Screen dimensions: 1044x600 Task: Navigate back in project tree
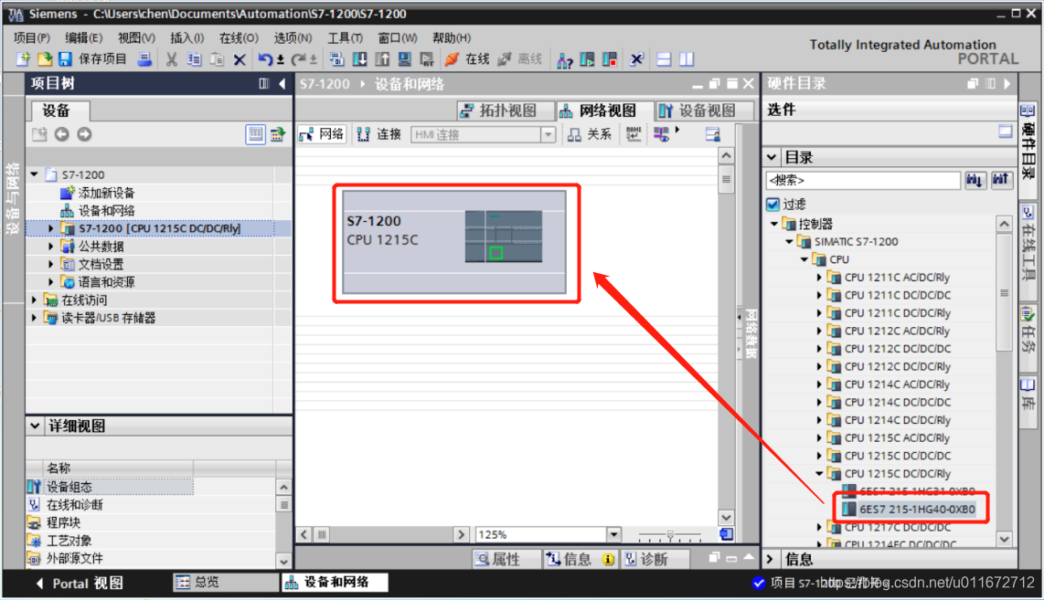pyautogui.click(x=62, y=134)
